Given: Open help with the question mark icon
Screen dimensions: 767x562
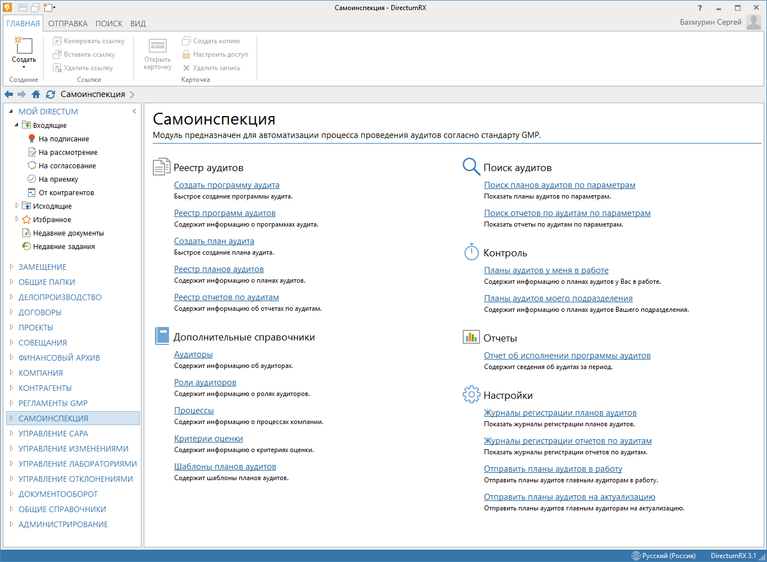Looking at the screenshot, I should [700, 8].
